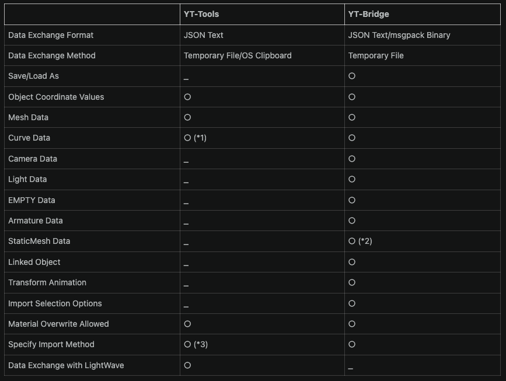Click the YT-Tools circle for Material Overwrite Allowed
The width and height of the screenshot is (506, 381).
(x=187, y=324)
